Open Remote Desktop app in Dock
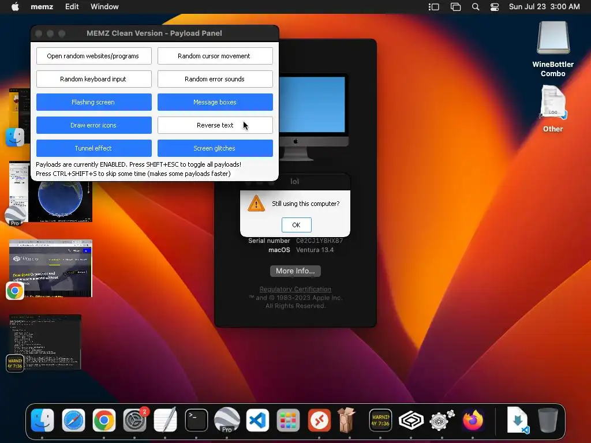591x443 pixels. (319, 420)
